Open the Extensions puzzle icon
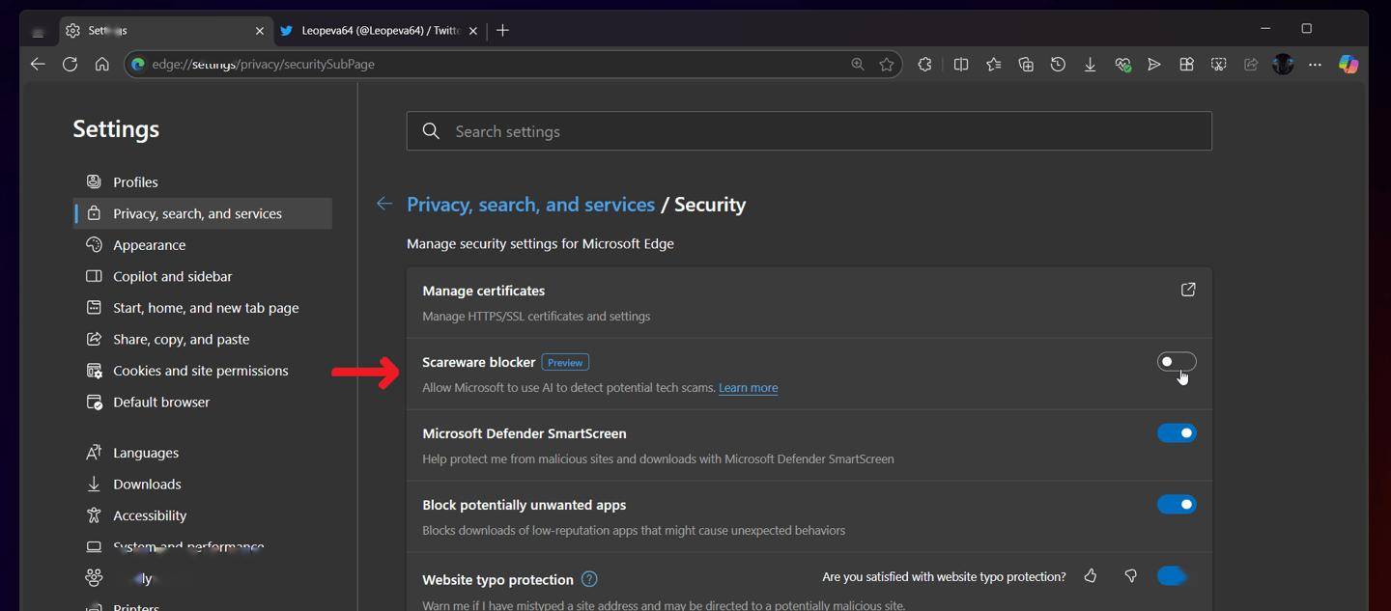Screen dimensions: 1391x611 924,65
